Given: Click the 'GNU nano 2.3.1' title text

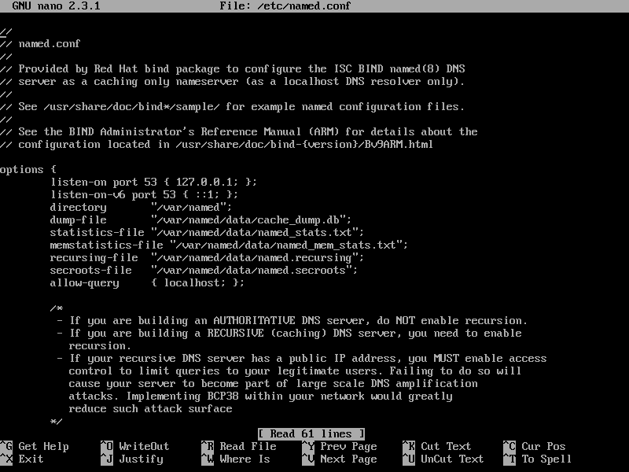Looking at the screenshot, I should coord(56,6).
